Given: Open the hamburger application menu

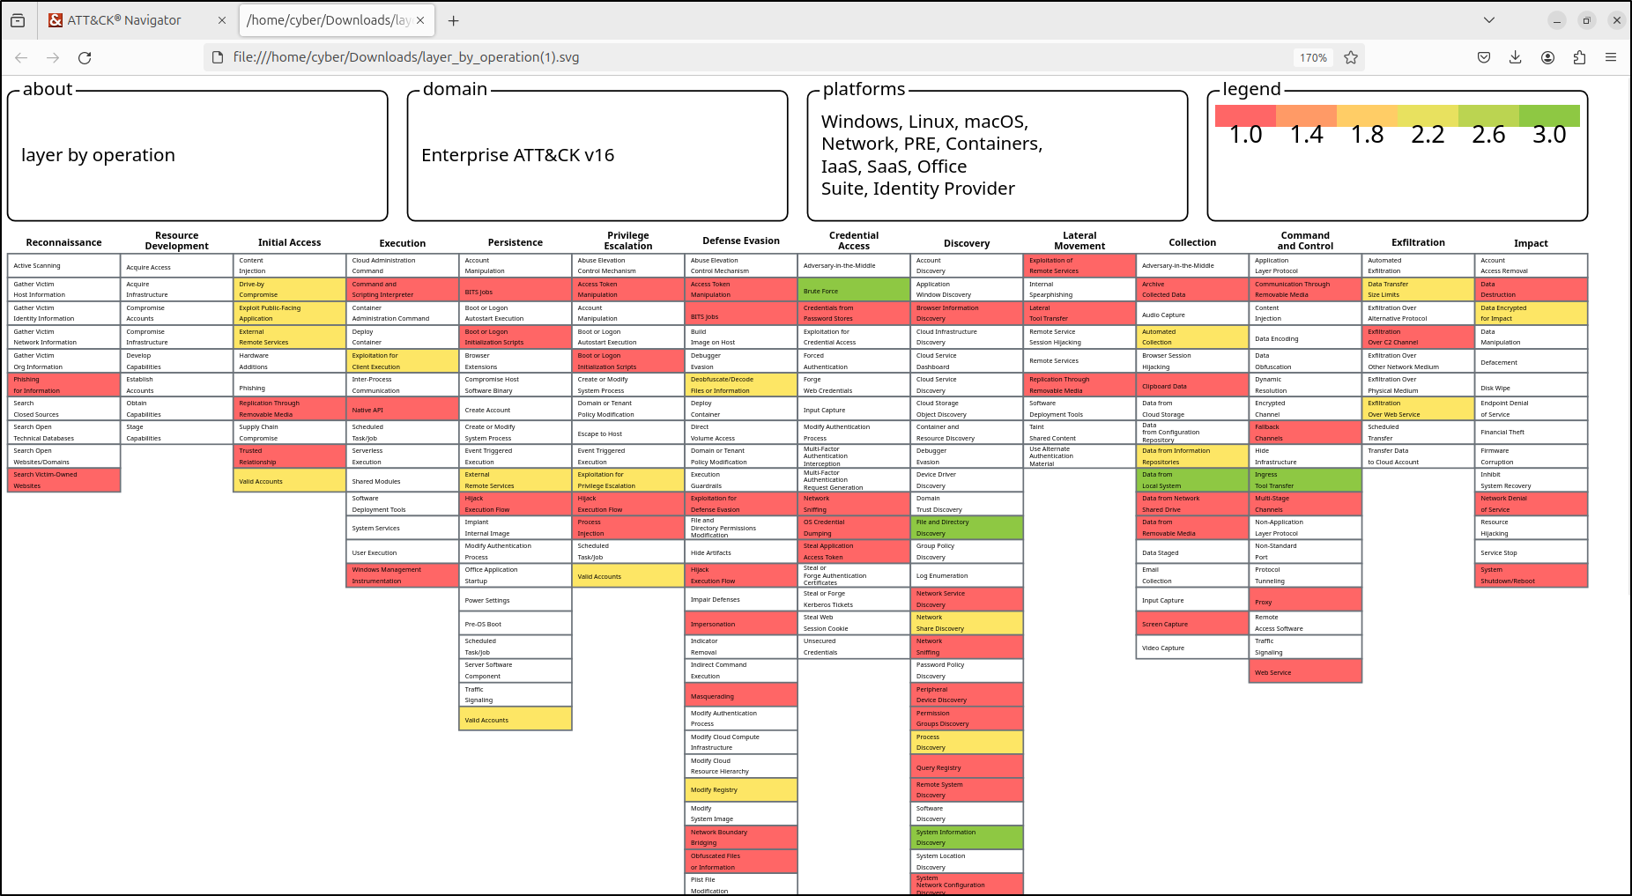Looking at the screenshot, I should coord(1612,57).
